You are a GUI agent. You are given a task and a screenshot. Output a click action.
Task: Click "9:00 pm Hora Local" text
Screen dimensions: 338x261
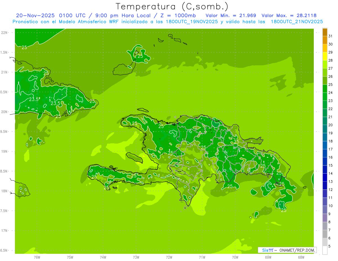tap(123, 15)
